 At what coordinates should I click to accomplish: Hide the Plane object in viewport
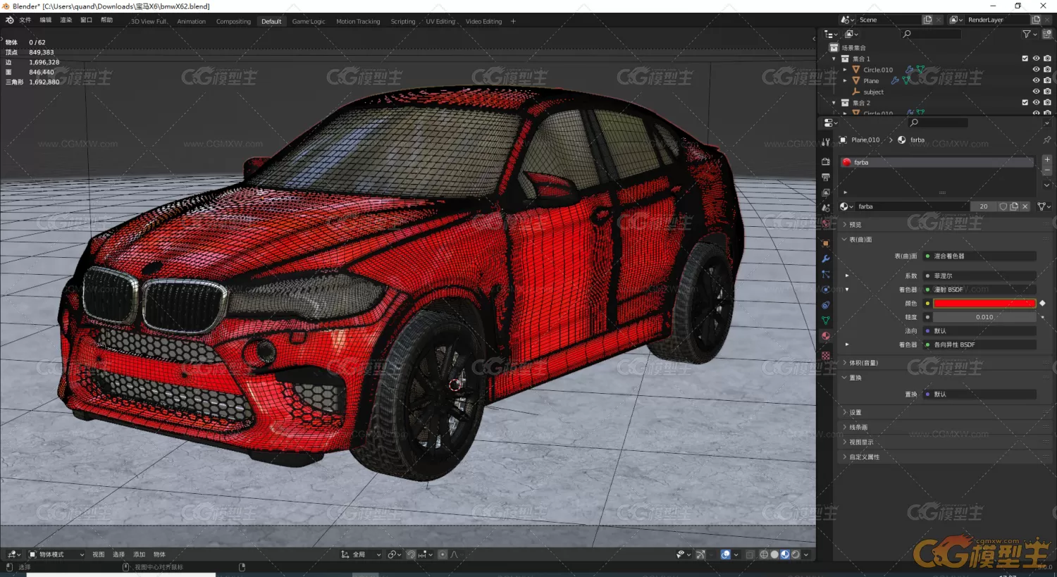tap(1036, 80)
